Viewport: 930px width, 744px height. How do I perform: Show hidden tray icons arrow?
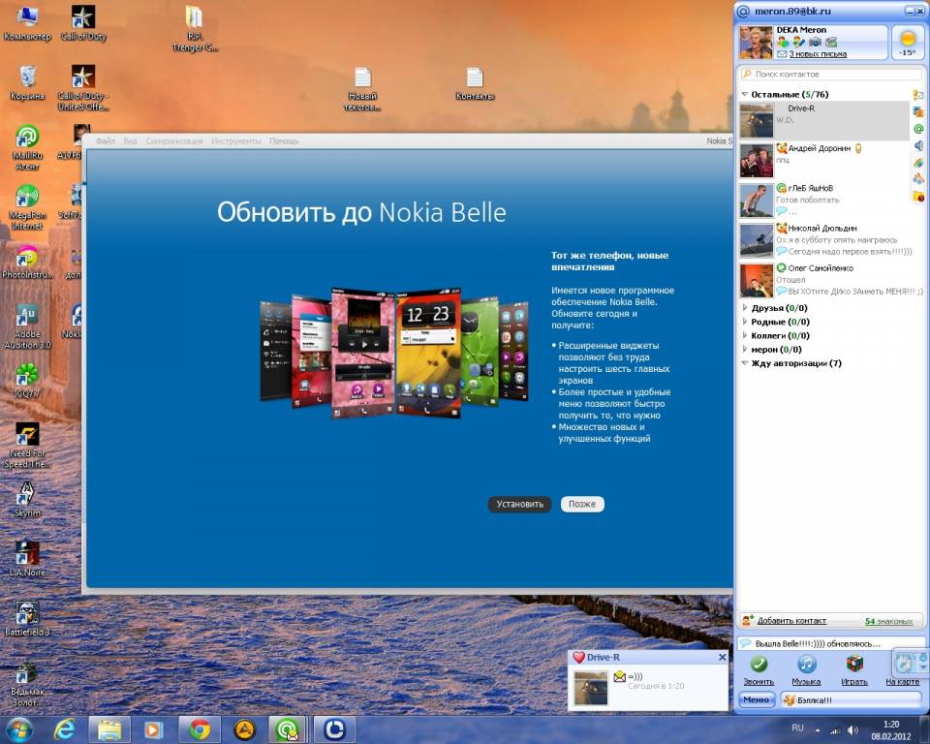click(x=818, y=730)
